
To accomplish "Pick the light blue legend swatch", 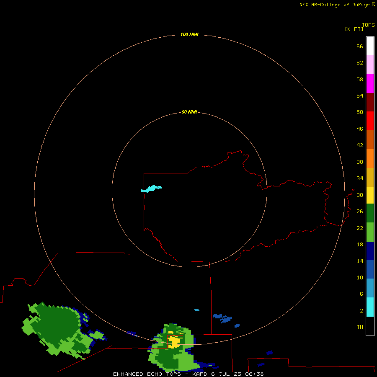I will (x=370, y=288).
